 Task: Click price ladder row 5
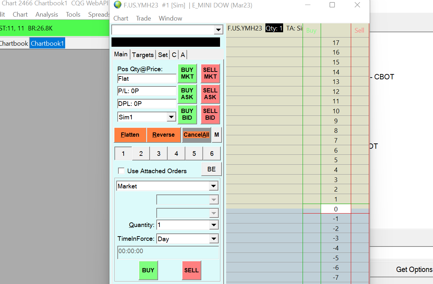pos(336,160)
